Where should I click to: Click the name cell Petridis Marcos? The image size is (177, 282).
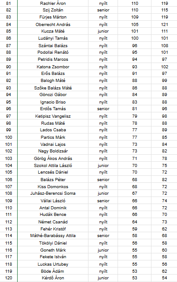53,59
